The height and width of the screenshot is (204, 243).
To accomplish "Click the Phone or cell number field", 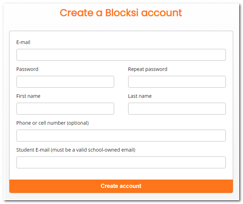I will click(121, 136).
